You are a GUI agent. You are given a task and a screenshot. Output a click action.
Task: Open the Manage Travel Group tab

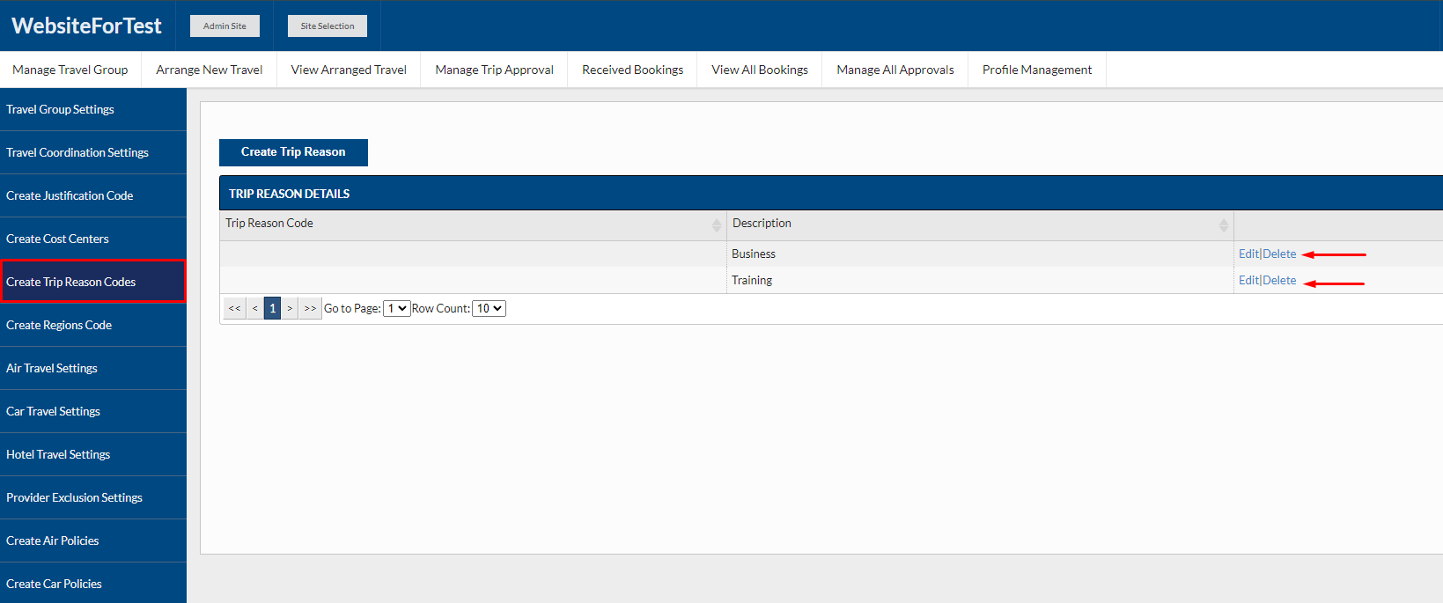[x=70, y=70]
